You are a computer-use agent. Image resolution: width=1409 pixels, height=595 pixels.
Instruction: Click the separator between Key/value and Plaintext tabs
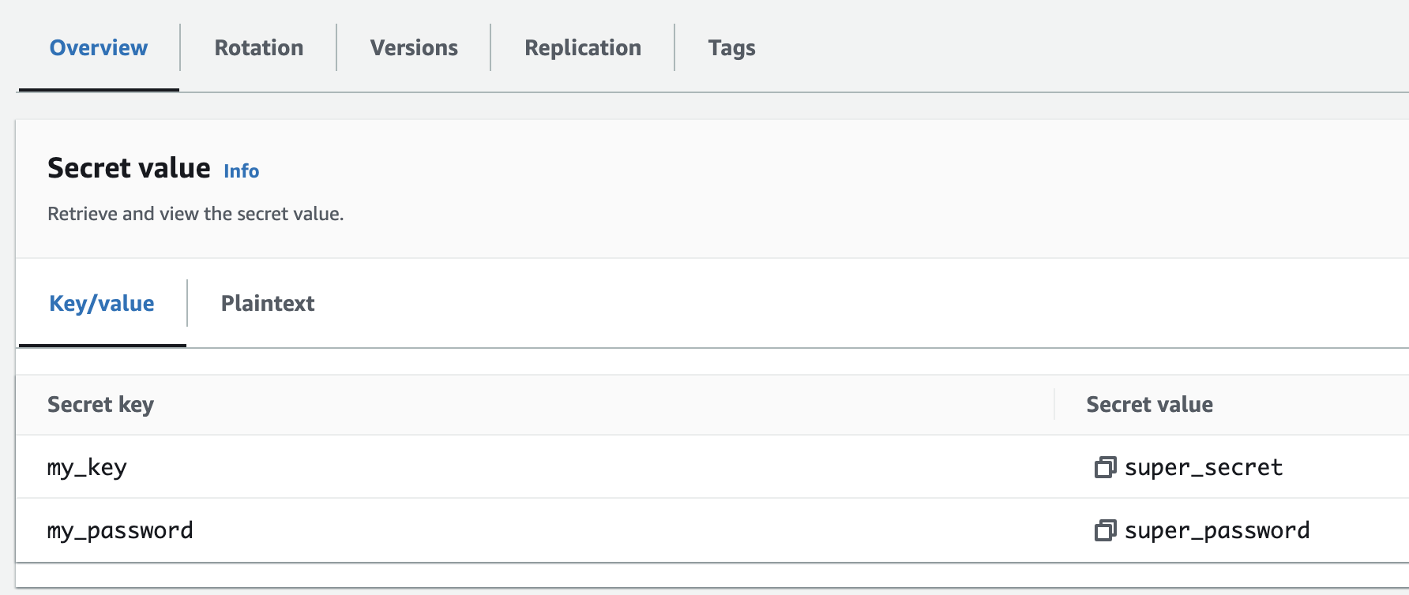(x=187, y=303)
